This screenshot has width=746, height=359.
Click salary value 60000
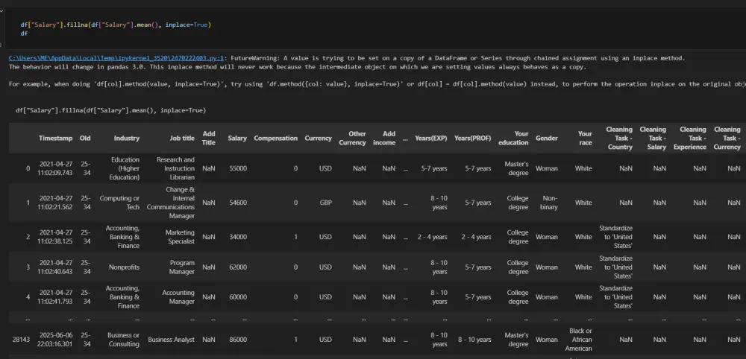point(238,297)
